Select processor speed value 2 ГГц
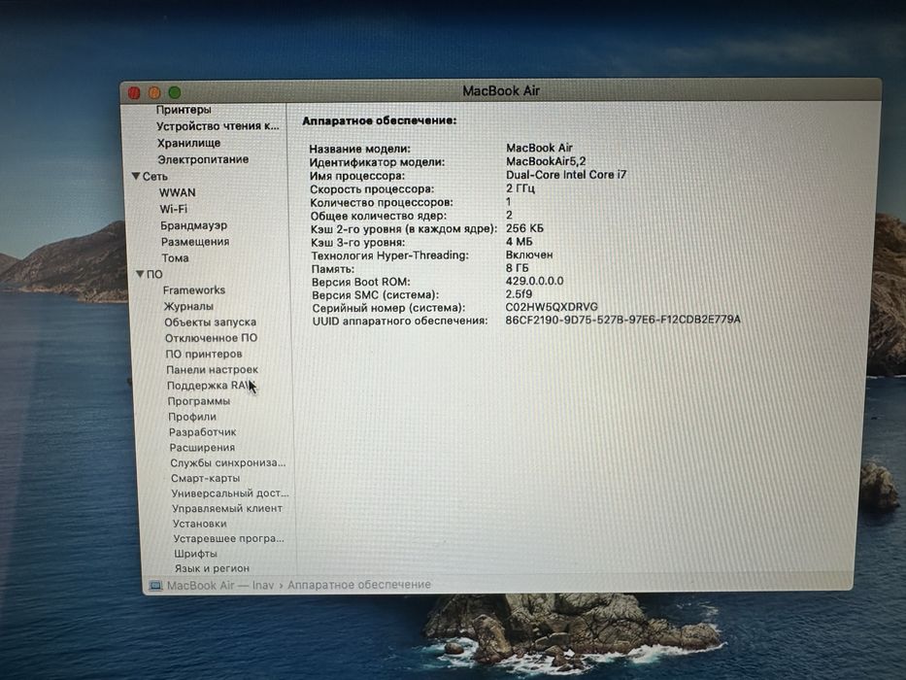 pyautogui.click(x=520, y=188)
